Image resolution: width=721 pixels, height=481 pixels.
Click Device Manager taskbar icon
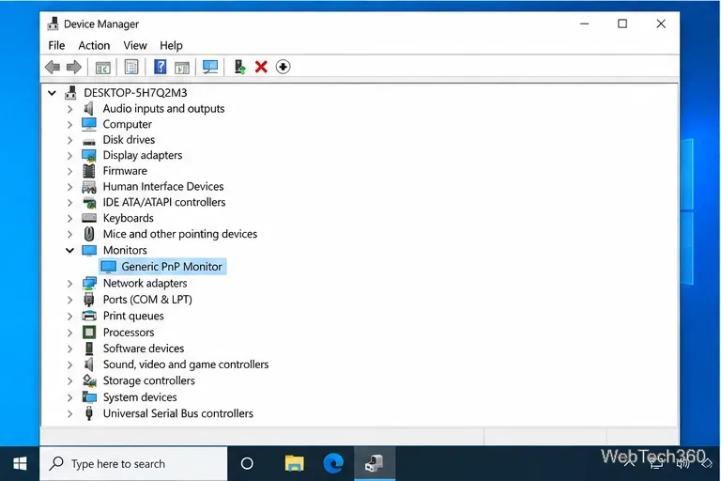(x=375, y=463)
